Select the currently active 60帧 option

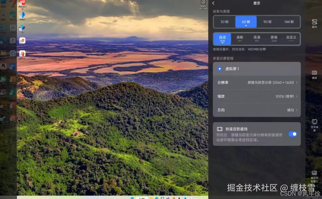click(x=245, y=21)
